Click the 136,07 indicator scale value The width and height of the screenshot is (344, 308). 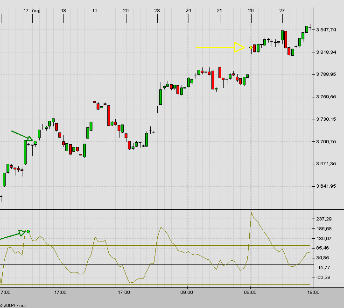coord(324,238)
